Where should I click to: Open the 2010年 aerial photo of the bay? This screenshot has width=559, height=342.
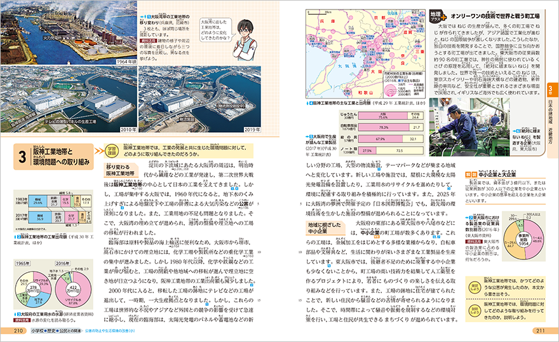(69, 99)
